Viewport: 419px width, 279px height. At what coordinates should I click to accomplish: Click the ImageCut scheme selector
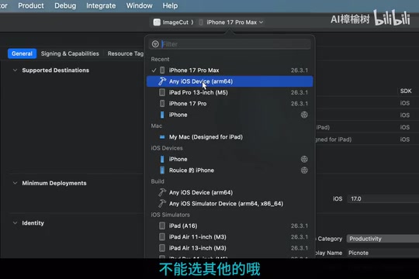pos(171,22)
